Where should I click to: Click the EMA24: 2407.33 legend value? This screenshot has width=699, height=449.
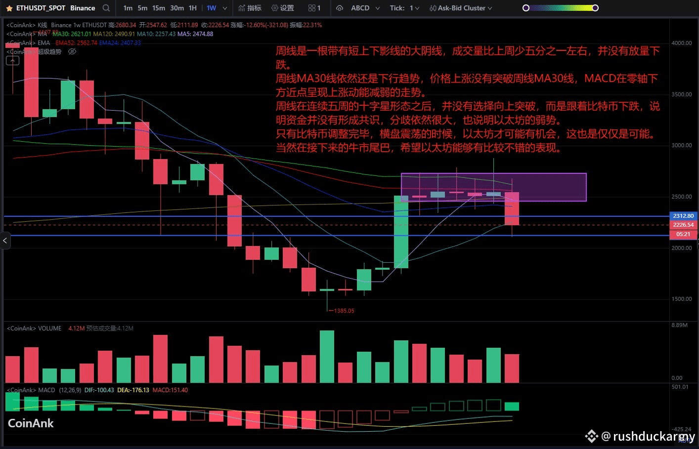[x=120, y=43]
